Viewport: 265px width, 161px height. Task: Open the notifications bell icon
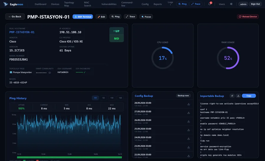click(210, 4)
